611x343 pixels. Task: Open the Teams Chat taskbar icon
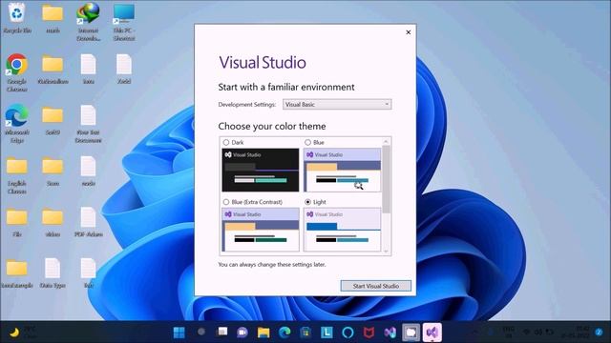tap(242, 333)
